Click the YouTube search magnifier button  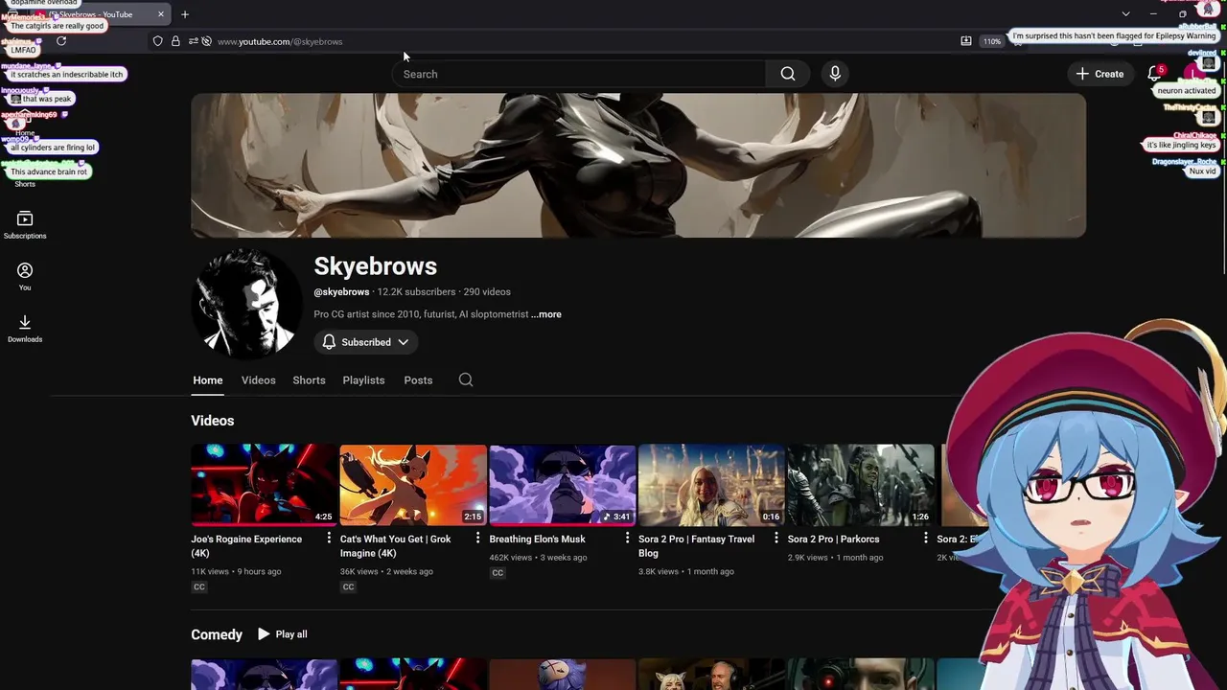(787, 74)
